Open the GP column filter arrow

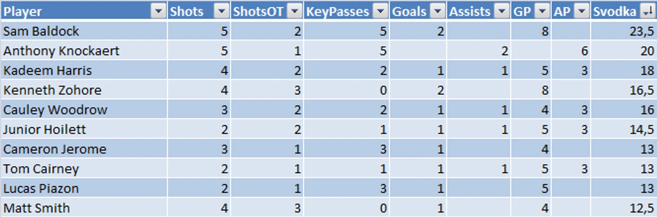(543, 12)
